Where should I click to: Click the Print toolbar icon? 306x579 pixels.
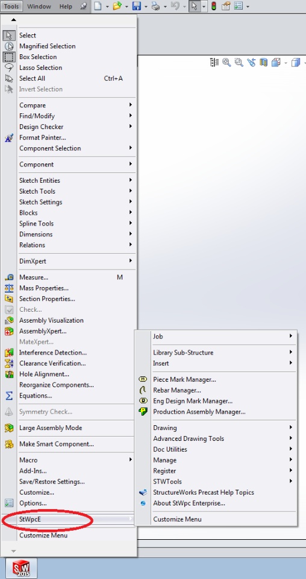coord(156,6)
